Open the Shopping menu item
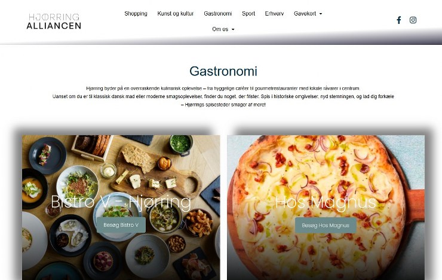The width and height of the screenshot is (442, 280). [136, 14]
